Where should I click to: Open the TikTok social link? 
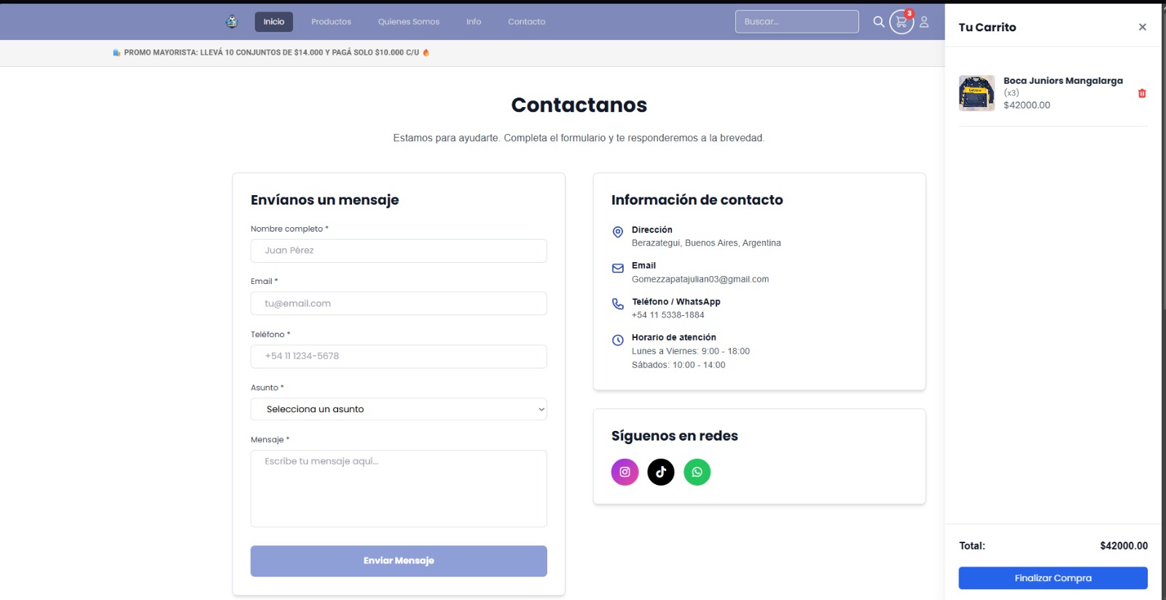[661, 472]
